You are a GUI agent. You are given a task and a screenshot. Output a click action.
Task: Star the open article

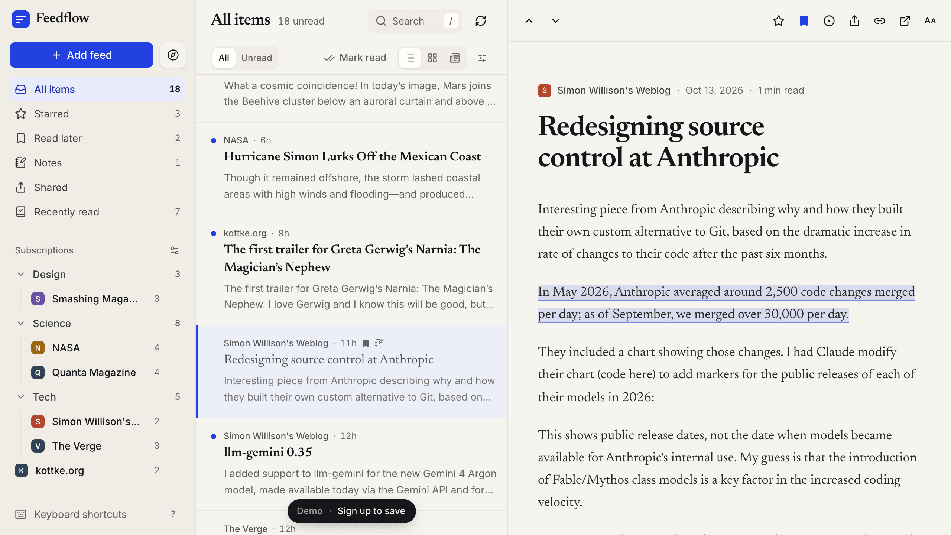pyautogui.click(x=779, y=21)
